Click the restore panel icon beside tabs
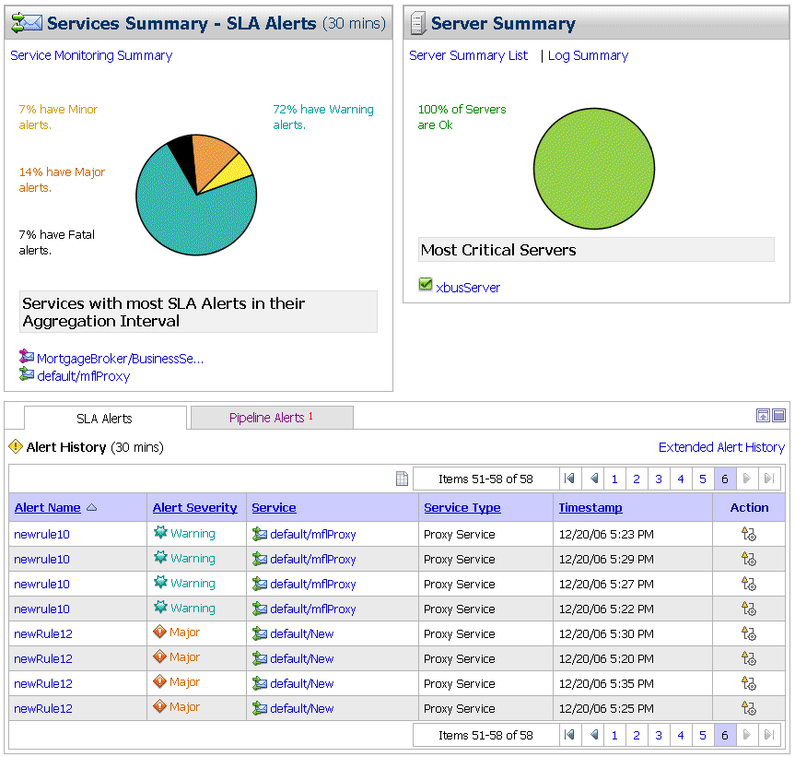This screenshot has height=757, width=795. tap(763, 416)
